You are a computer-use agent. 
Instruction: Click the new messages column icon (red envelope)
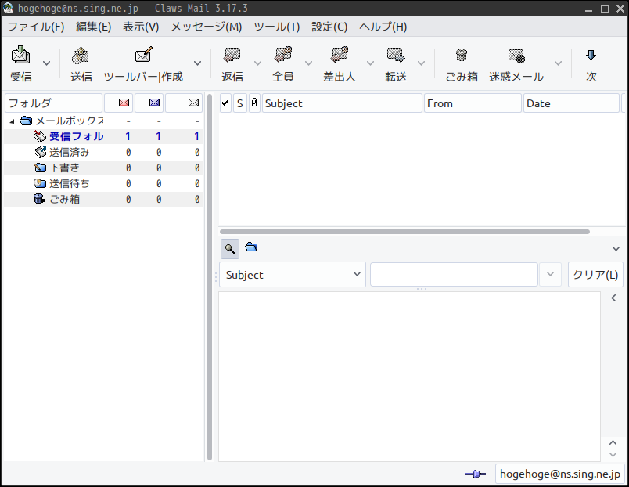pos(124,103)
